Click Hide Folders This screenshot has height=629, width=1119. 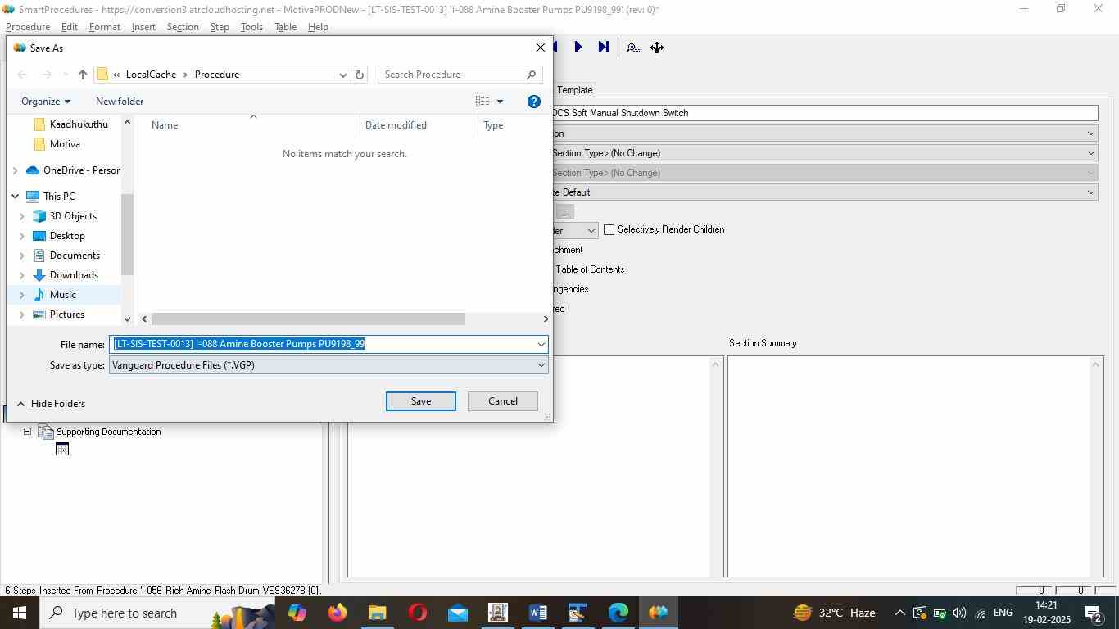[51, 404]
